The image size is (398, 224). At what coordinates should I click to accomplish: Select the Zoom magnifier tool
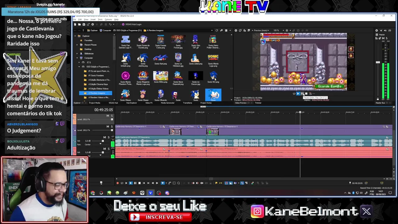coord(178,183)
